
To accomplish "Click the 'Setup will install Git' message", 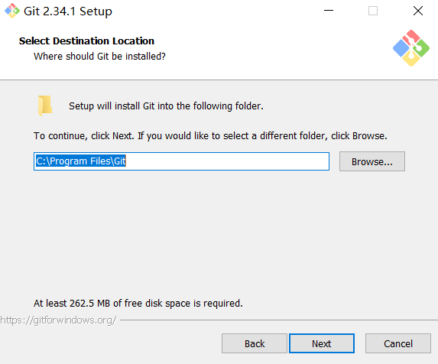I will pyautogui.click(x=166, y=106).
